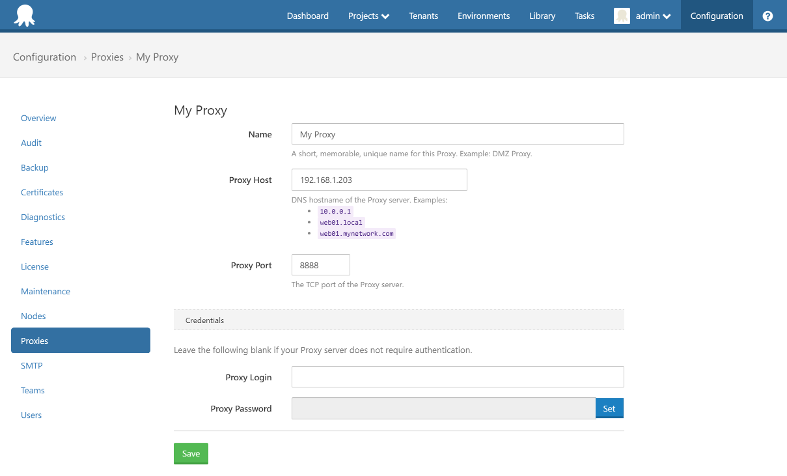Click the Configuration breadcrumb link

click(44, 57)
